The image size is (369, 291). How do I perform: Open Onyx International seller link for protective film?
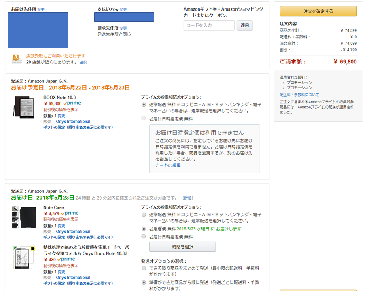pyautogui.click(x=73, y=278)
